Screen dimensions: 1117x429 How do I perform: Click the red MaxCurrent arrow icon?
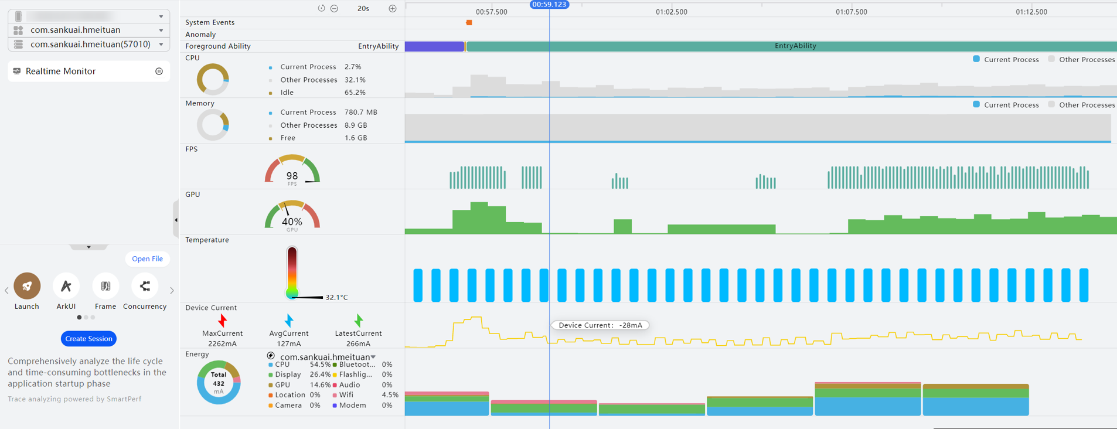223,321
